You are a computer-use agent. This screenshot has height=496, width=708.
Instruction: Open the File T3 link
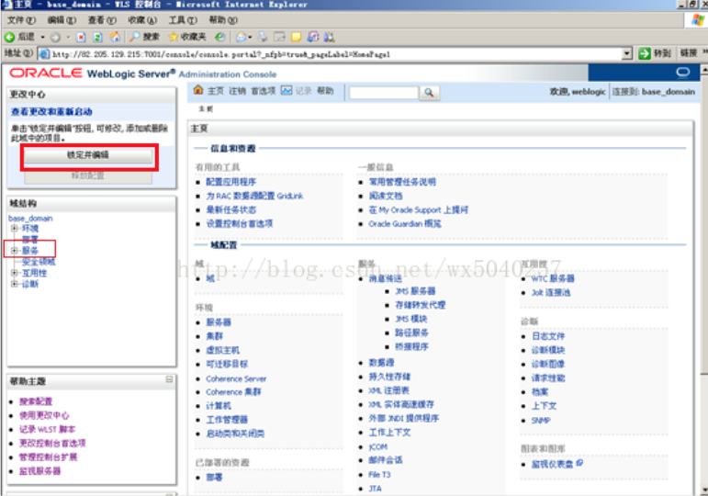(x=379, y=475)
